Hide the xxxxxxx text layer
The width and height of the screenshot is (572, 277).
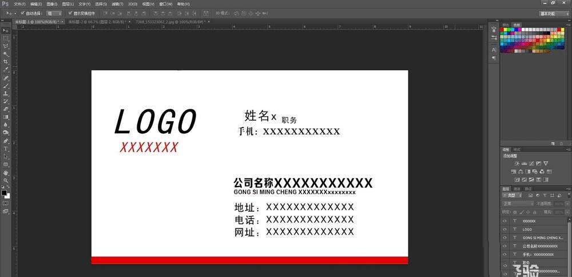[x=505, y=221]
